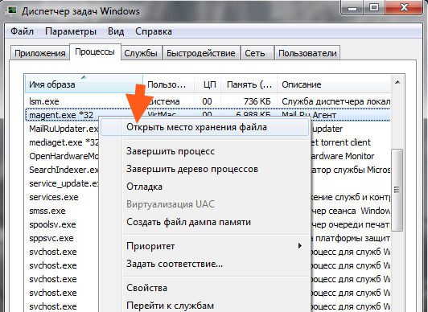Select the lsm.exe process row
Screen dimensions: 428x312
click(208, 101)
